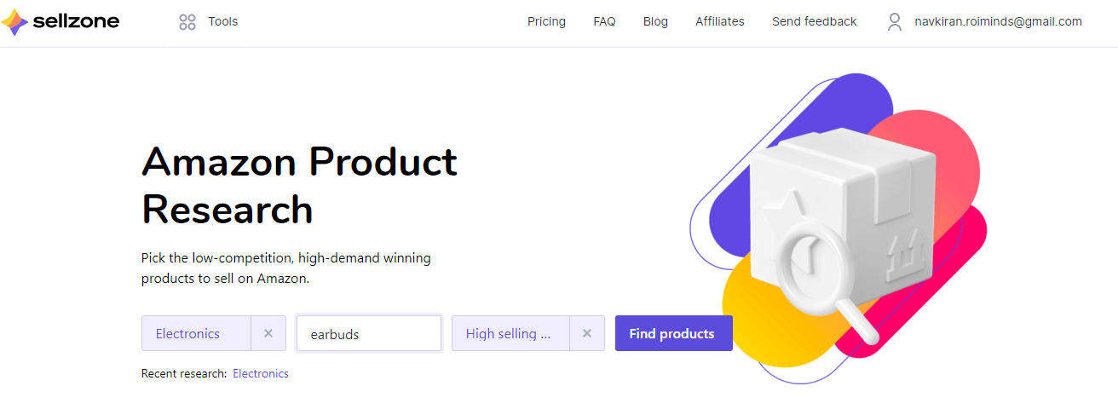Open the Tools grid icon
This screenshot has width=1118, height=415.
[187, 22]
